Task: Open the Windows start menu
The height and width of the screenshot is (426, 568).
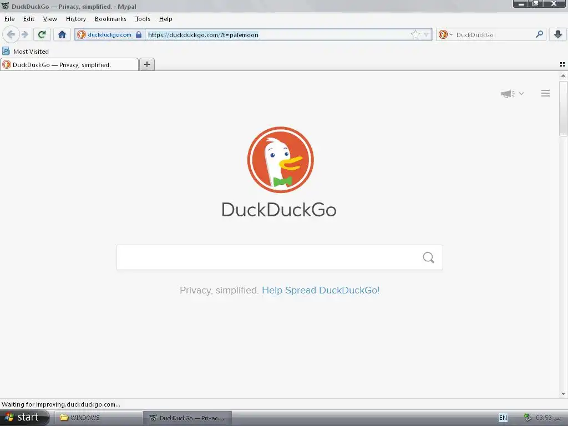Action: click(x=24, y=418)
